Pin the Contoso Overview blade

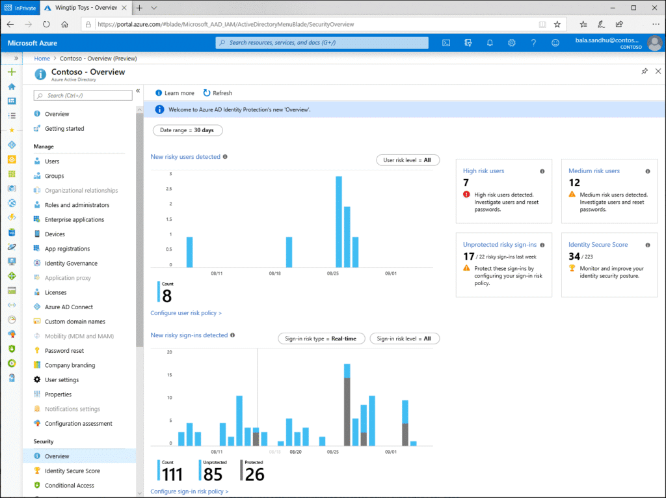point(644,70)
